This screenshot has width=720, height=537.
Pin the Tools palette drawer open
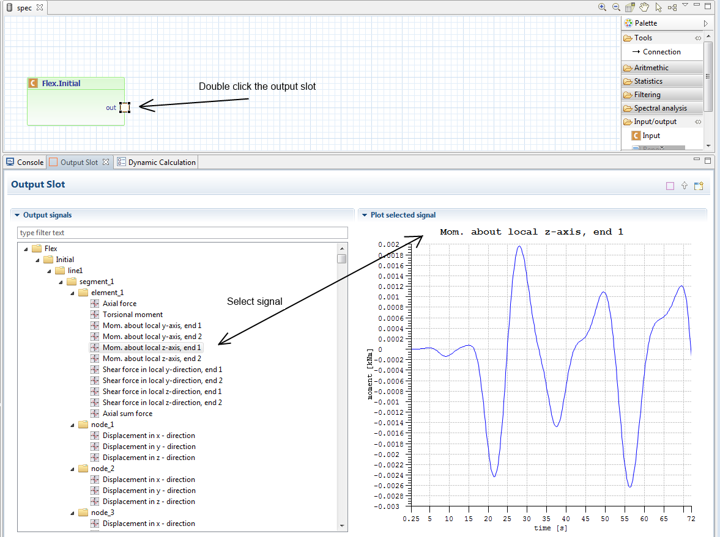698,38
